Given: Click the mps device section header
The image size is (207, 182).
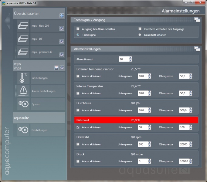Looking at the screenshot, I should coord(39,66).
